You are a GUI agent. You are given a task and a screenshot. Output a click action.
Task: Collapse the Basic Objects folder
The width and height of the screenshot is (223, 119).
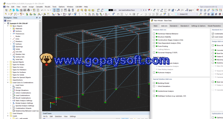(8, 26)
